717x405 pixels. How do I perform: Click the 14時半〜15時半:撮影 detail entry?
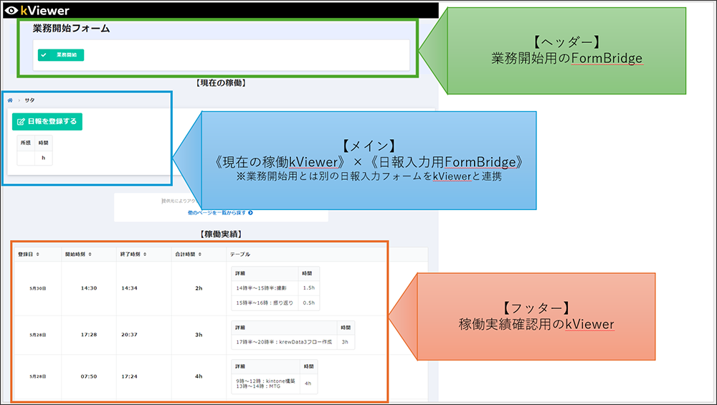(x=261, y=288)
